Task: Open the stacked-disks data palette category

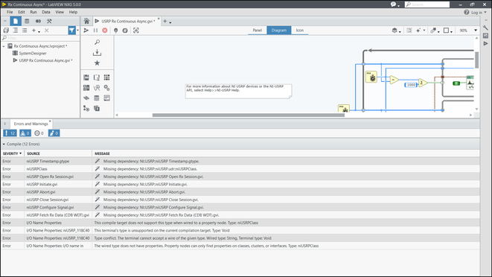Action: pos(97,98)
